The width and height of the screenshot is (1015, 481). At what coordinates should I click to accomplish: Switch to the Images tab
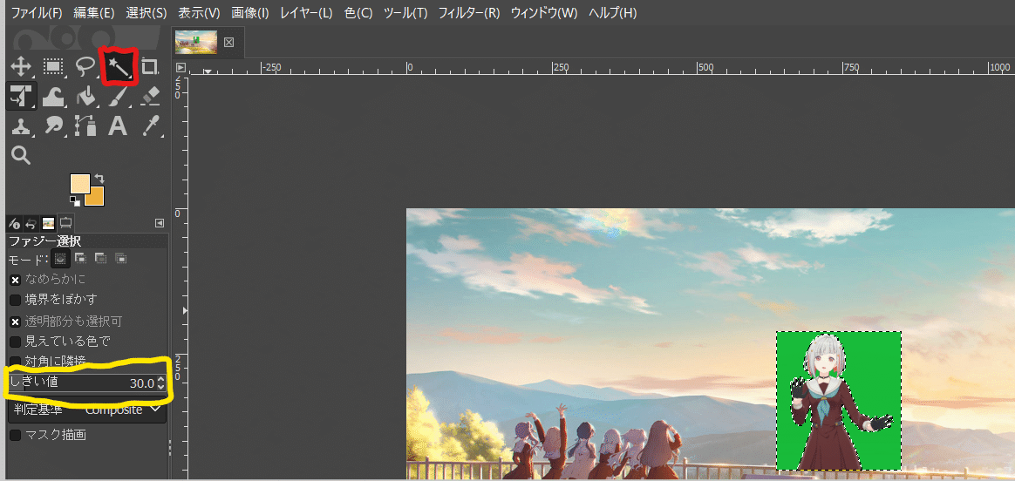[x=48, y=224]
